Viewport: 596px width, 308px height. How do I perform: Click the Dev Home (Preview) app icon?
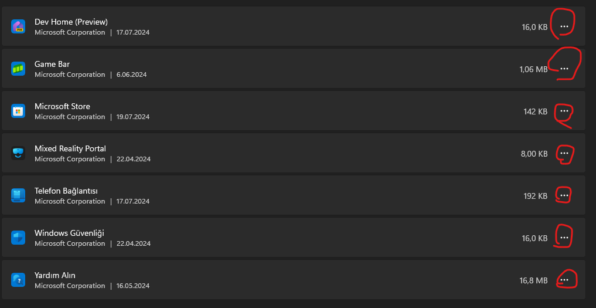coord(18,26)
